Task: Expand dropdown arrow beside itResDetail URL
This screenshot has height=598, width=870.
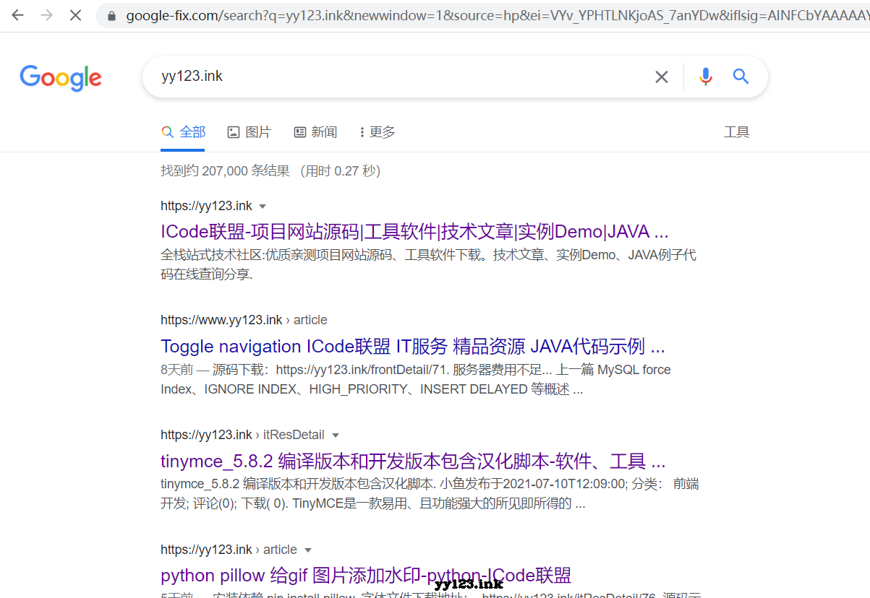Action: (335, 435)
